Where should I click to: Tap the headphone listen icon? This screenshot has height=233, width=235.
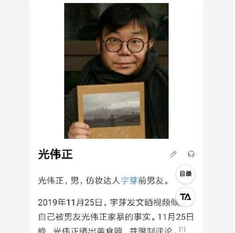[191, 154]
